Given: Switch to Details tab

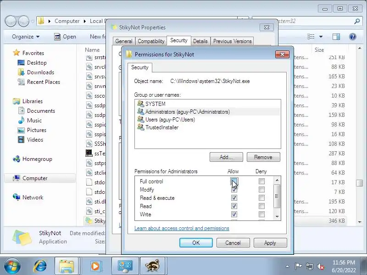Looking at the screenshot, I should (200, 41).
